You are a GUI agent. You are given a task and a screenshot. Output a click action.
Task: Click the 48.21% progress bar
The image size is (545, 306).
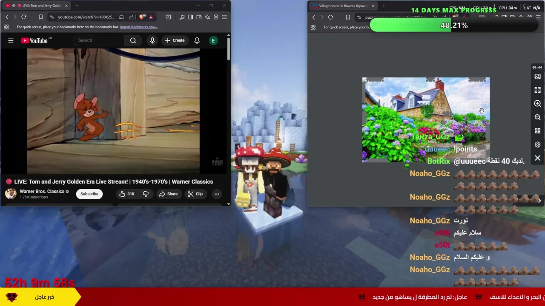[454, 25]
